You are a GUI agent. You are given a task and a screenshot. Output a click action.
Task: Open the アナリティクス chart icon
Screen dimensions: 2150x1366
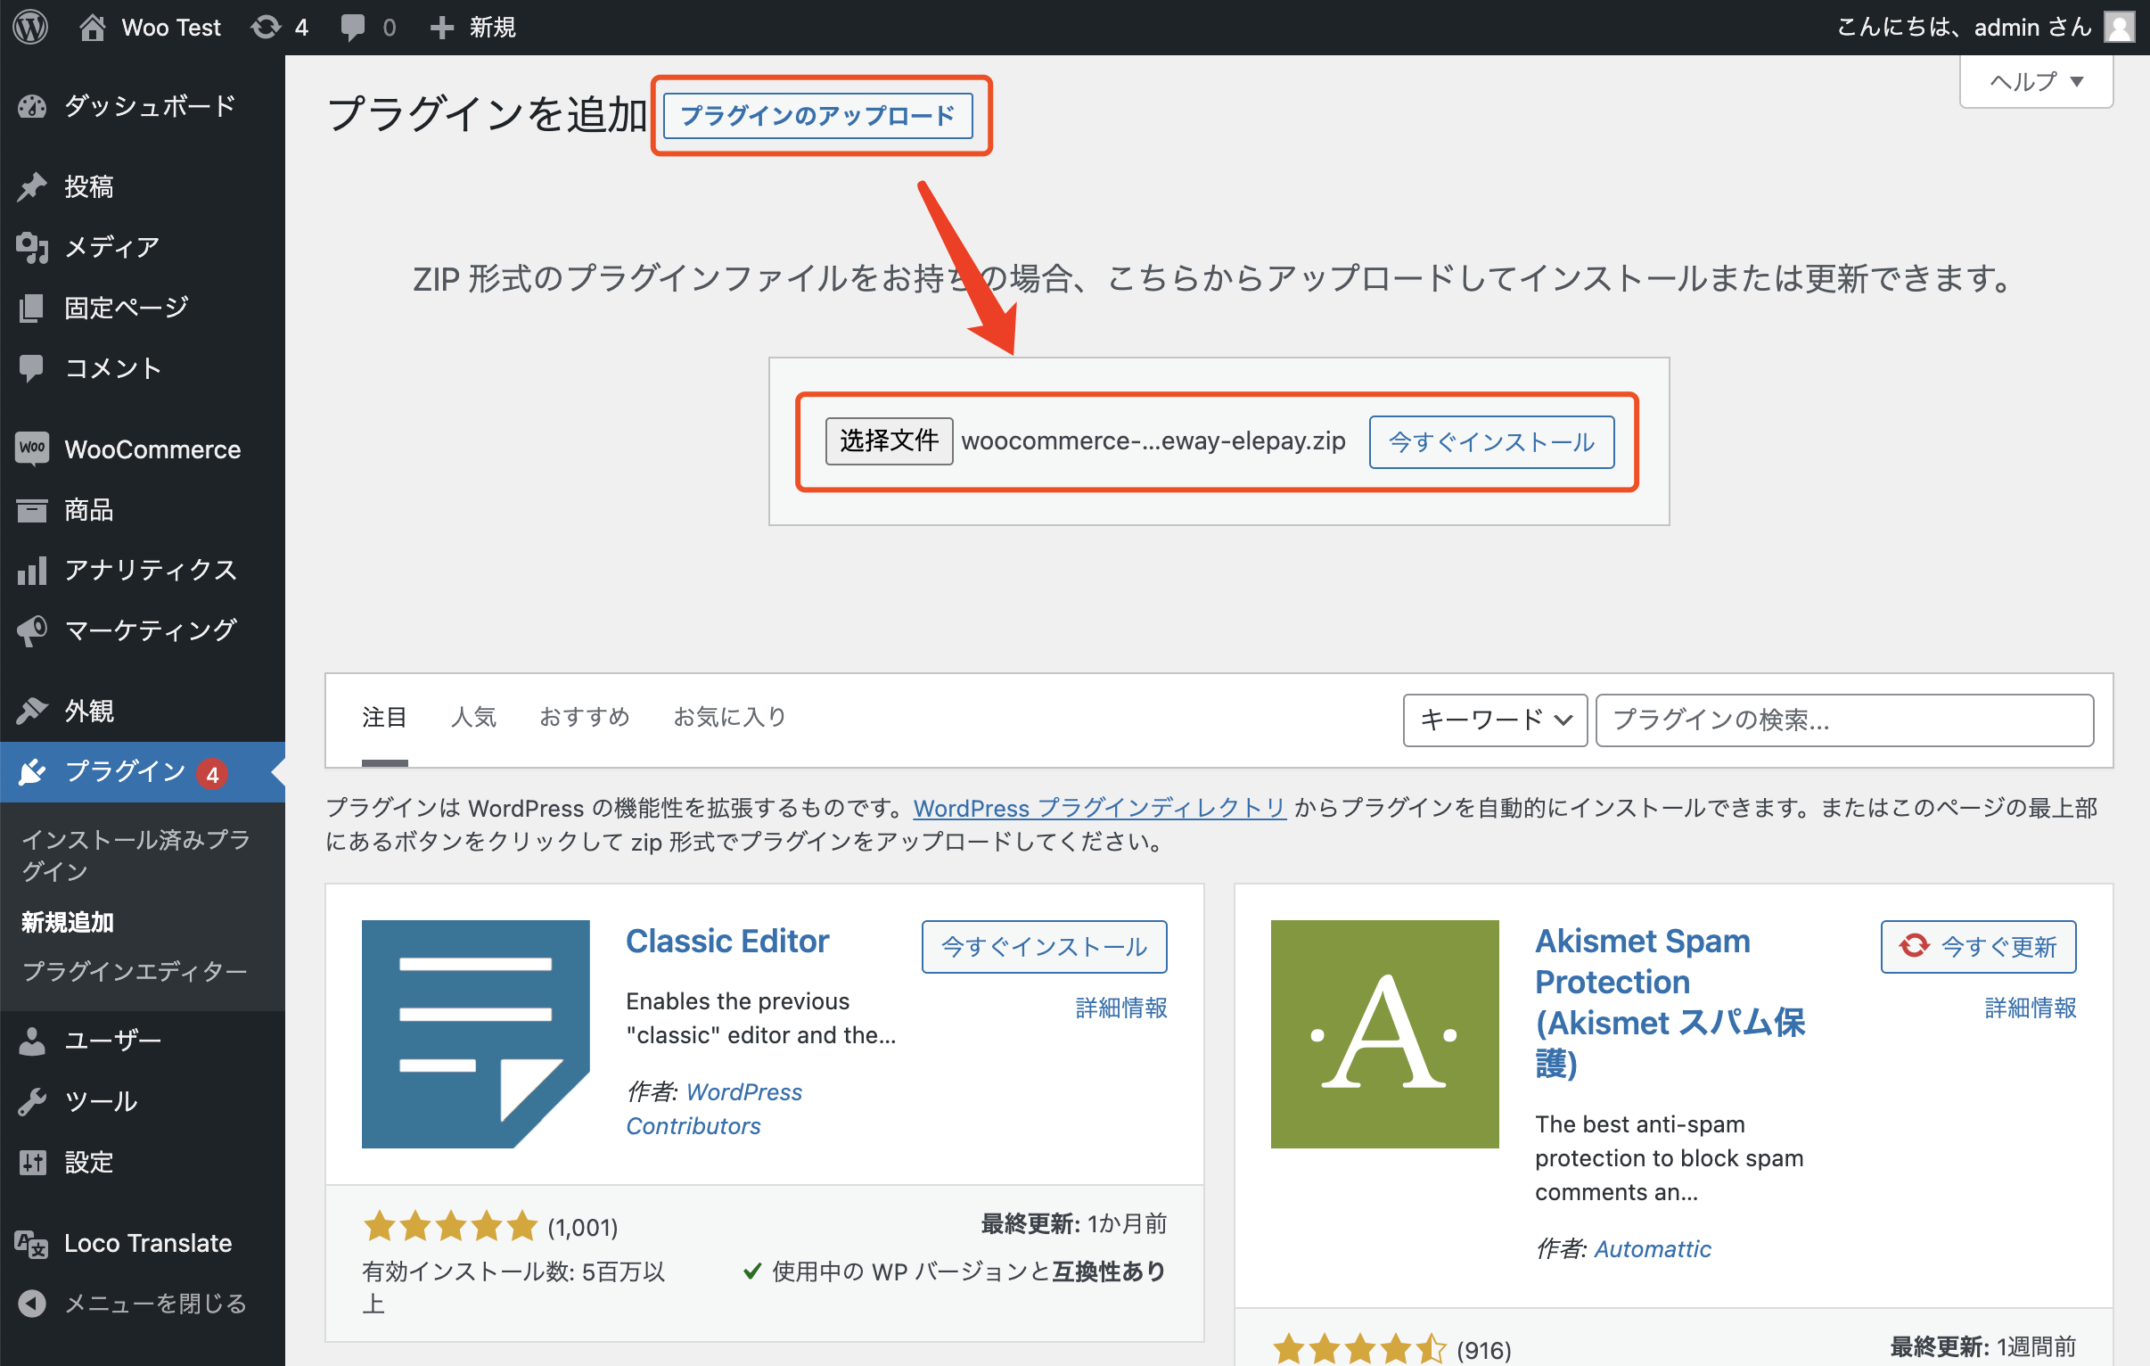click(32, 570)
